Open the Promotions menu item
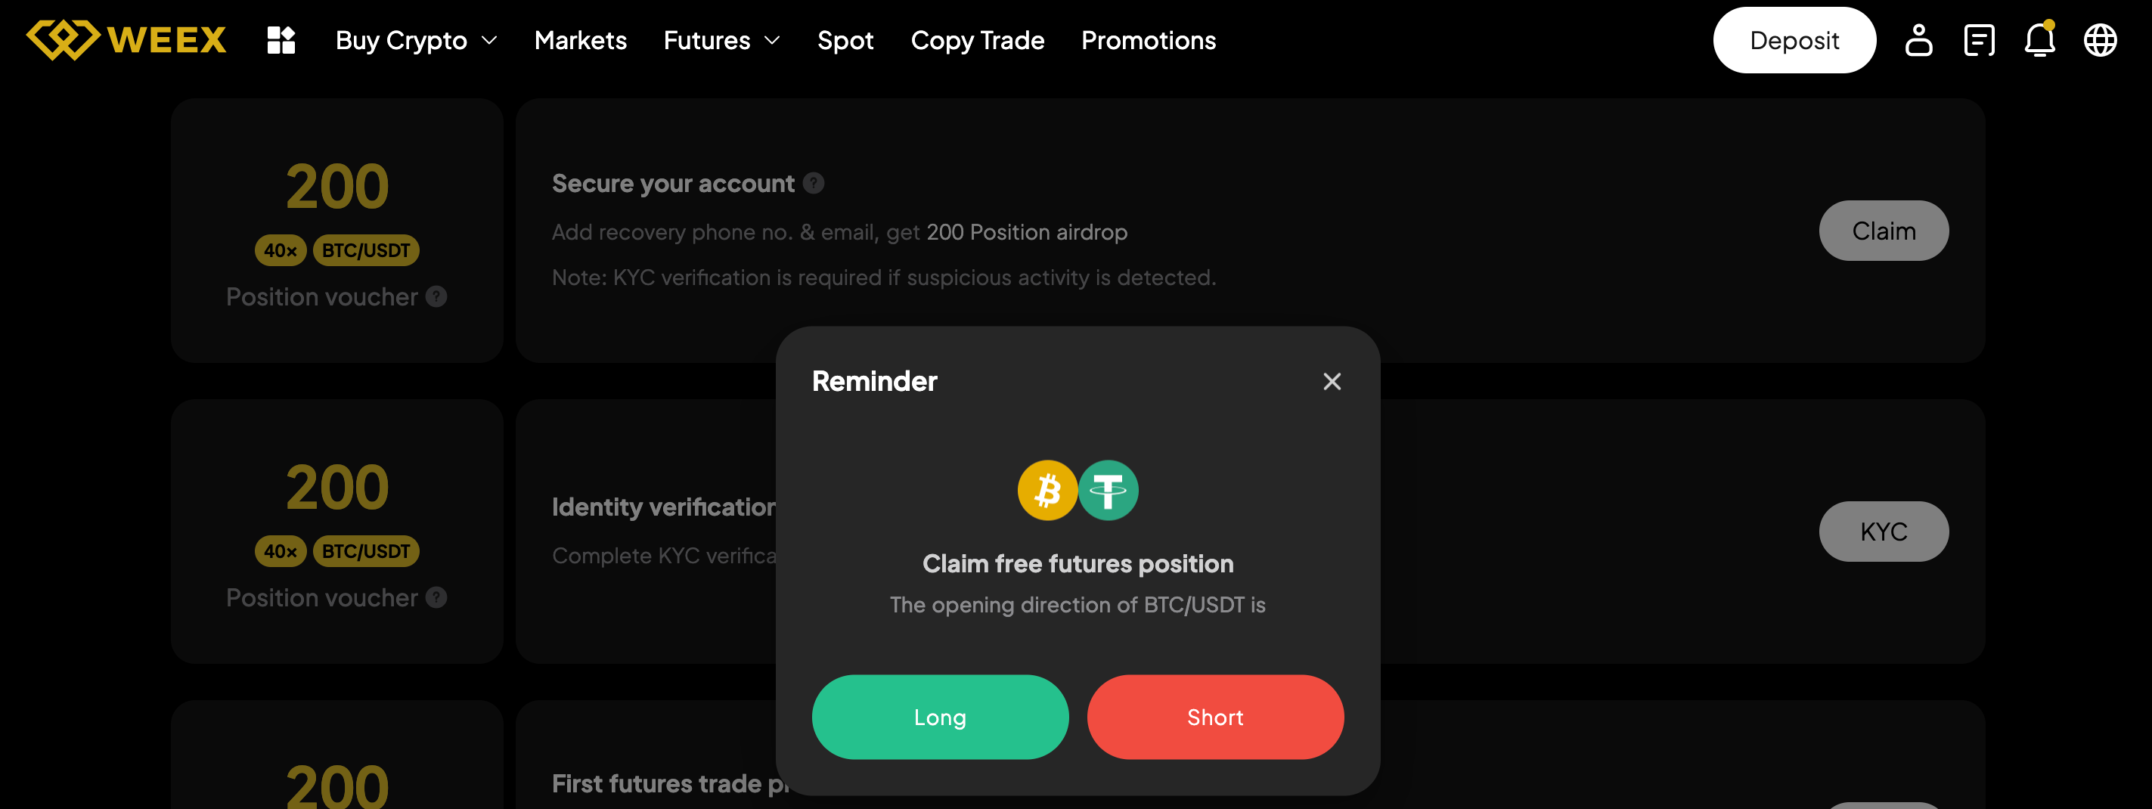 [1149, 40]
